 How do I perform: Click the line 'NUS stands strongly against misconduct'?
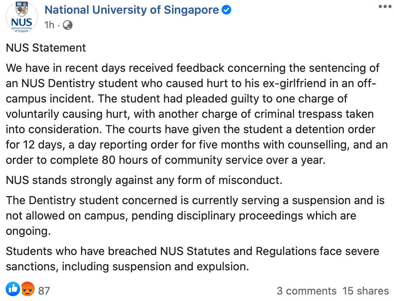coord(144,180)
